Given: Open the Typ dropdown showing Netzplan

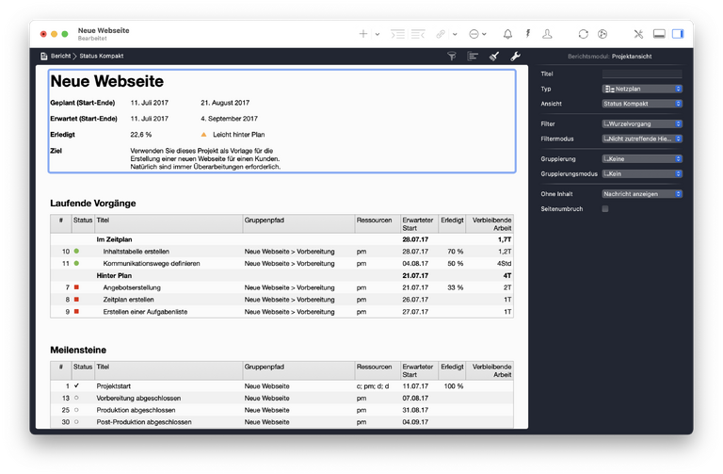Looking at the screenshot, I should tap(641, 90).
